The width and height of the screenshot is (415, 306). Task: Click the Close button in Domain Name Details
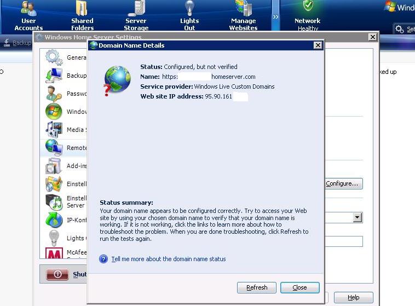pyautogui.click(x=299, y=287)
